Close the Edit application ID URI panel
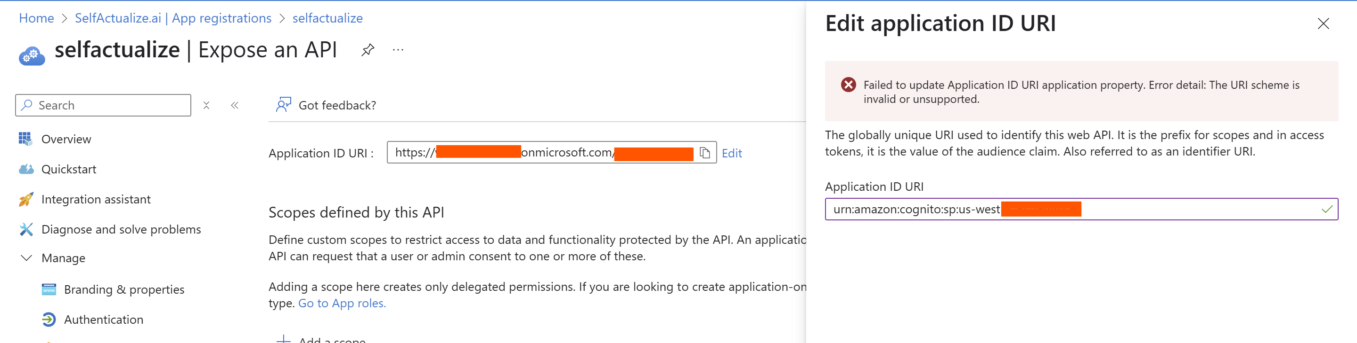Screen dimensions: 1357x343 point(1323,23)
